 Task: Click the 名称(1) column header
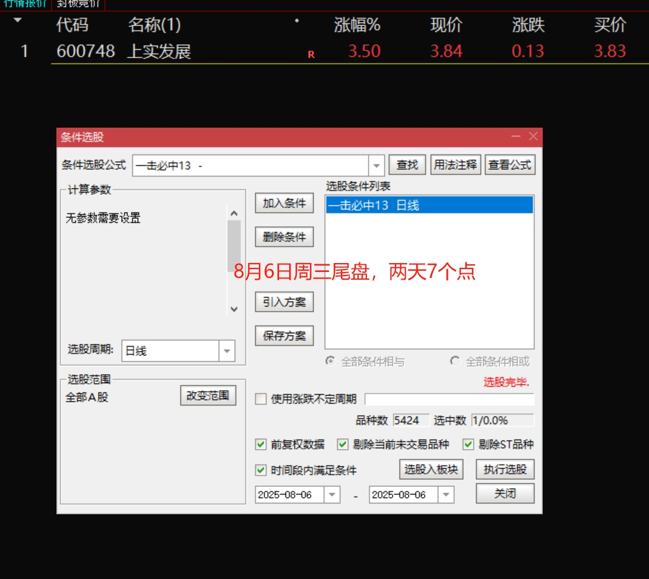click(154, 25)
